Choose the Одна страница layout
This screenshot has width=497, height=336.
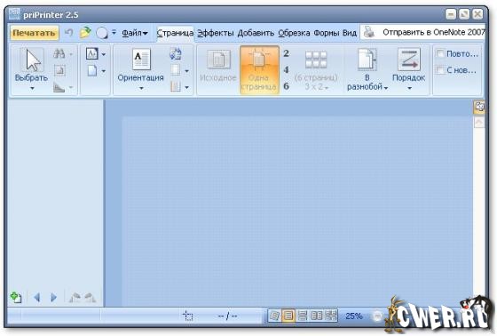[x=259, y=70]
